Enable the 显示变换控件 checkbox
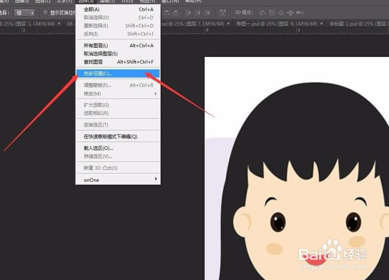Screen dimensions: 389x280 pos(45,12)
